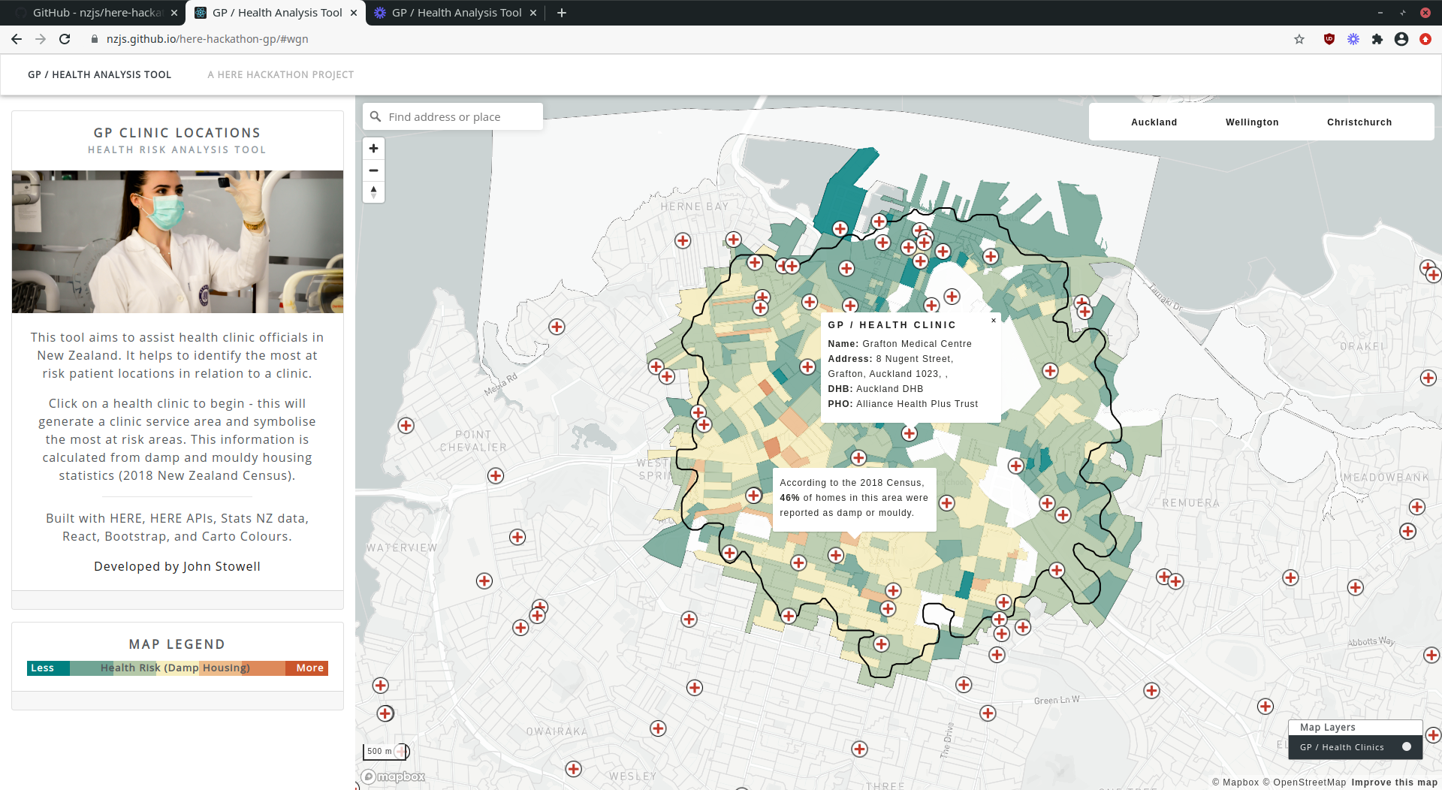Open the browser profile account icon
Image resolution: width=1442 pixels, height=790 pixels.
point(1401,39)
